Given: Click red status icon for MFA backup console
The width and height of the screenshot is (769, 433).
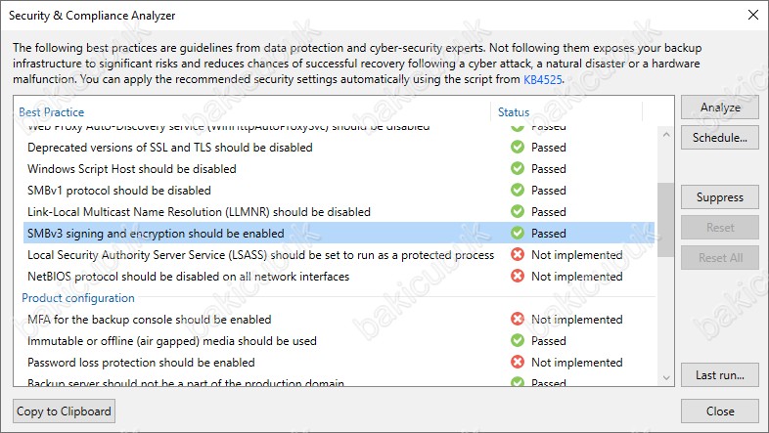Looking at the screenshot, I should (x=518, y=320).
